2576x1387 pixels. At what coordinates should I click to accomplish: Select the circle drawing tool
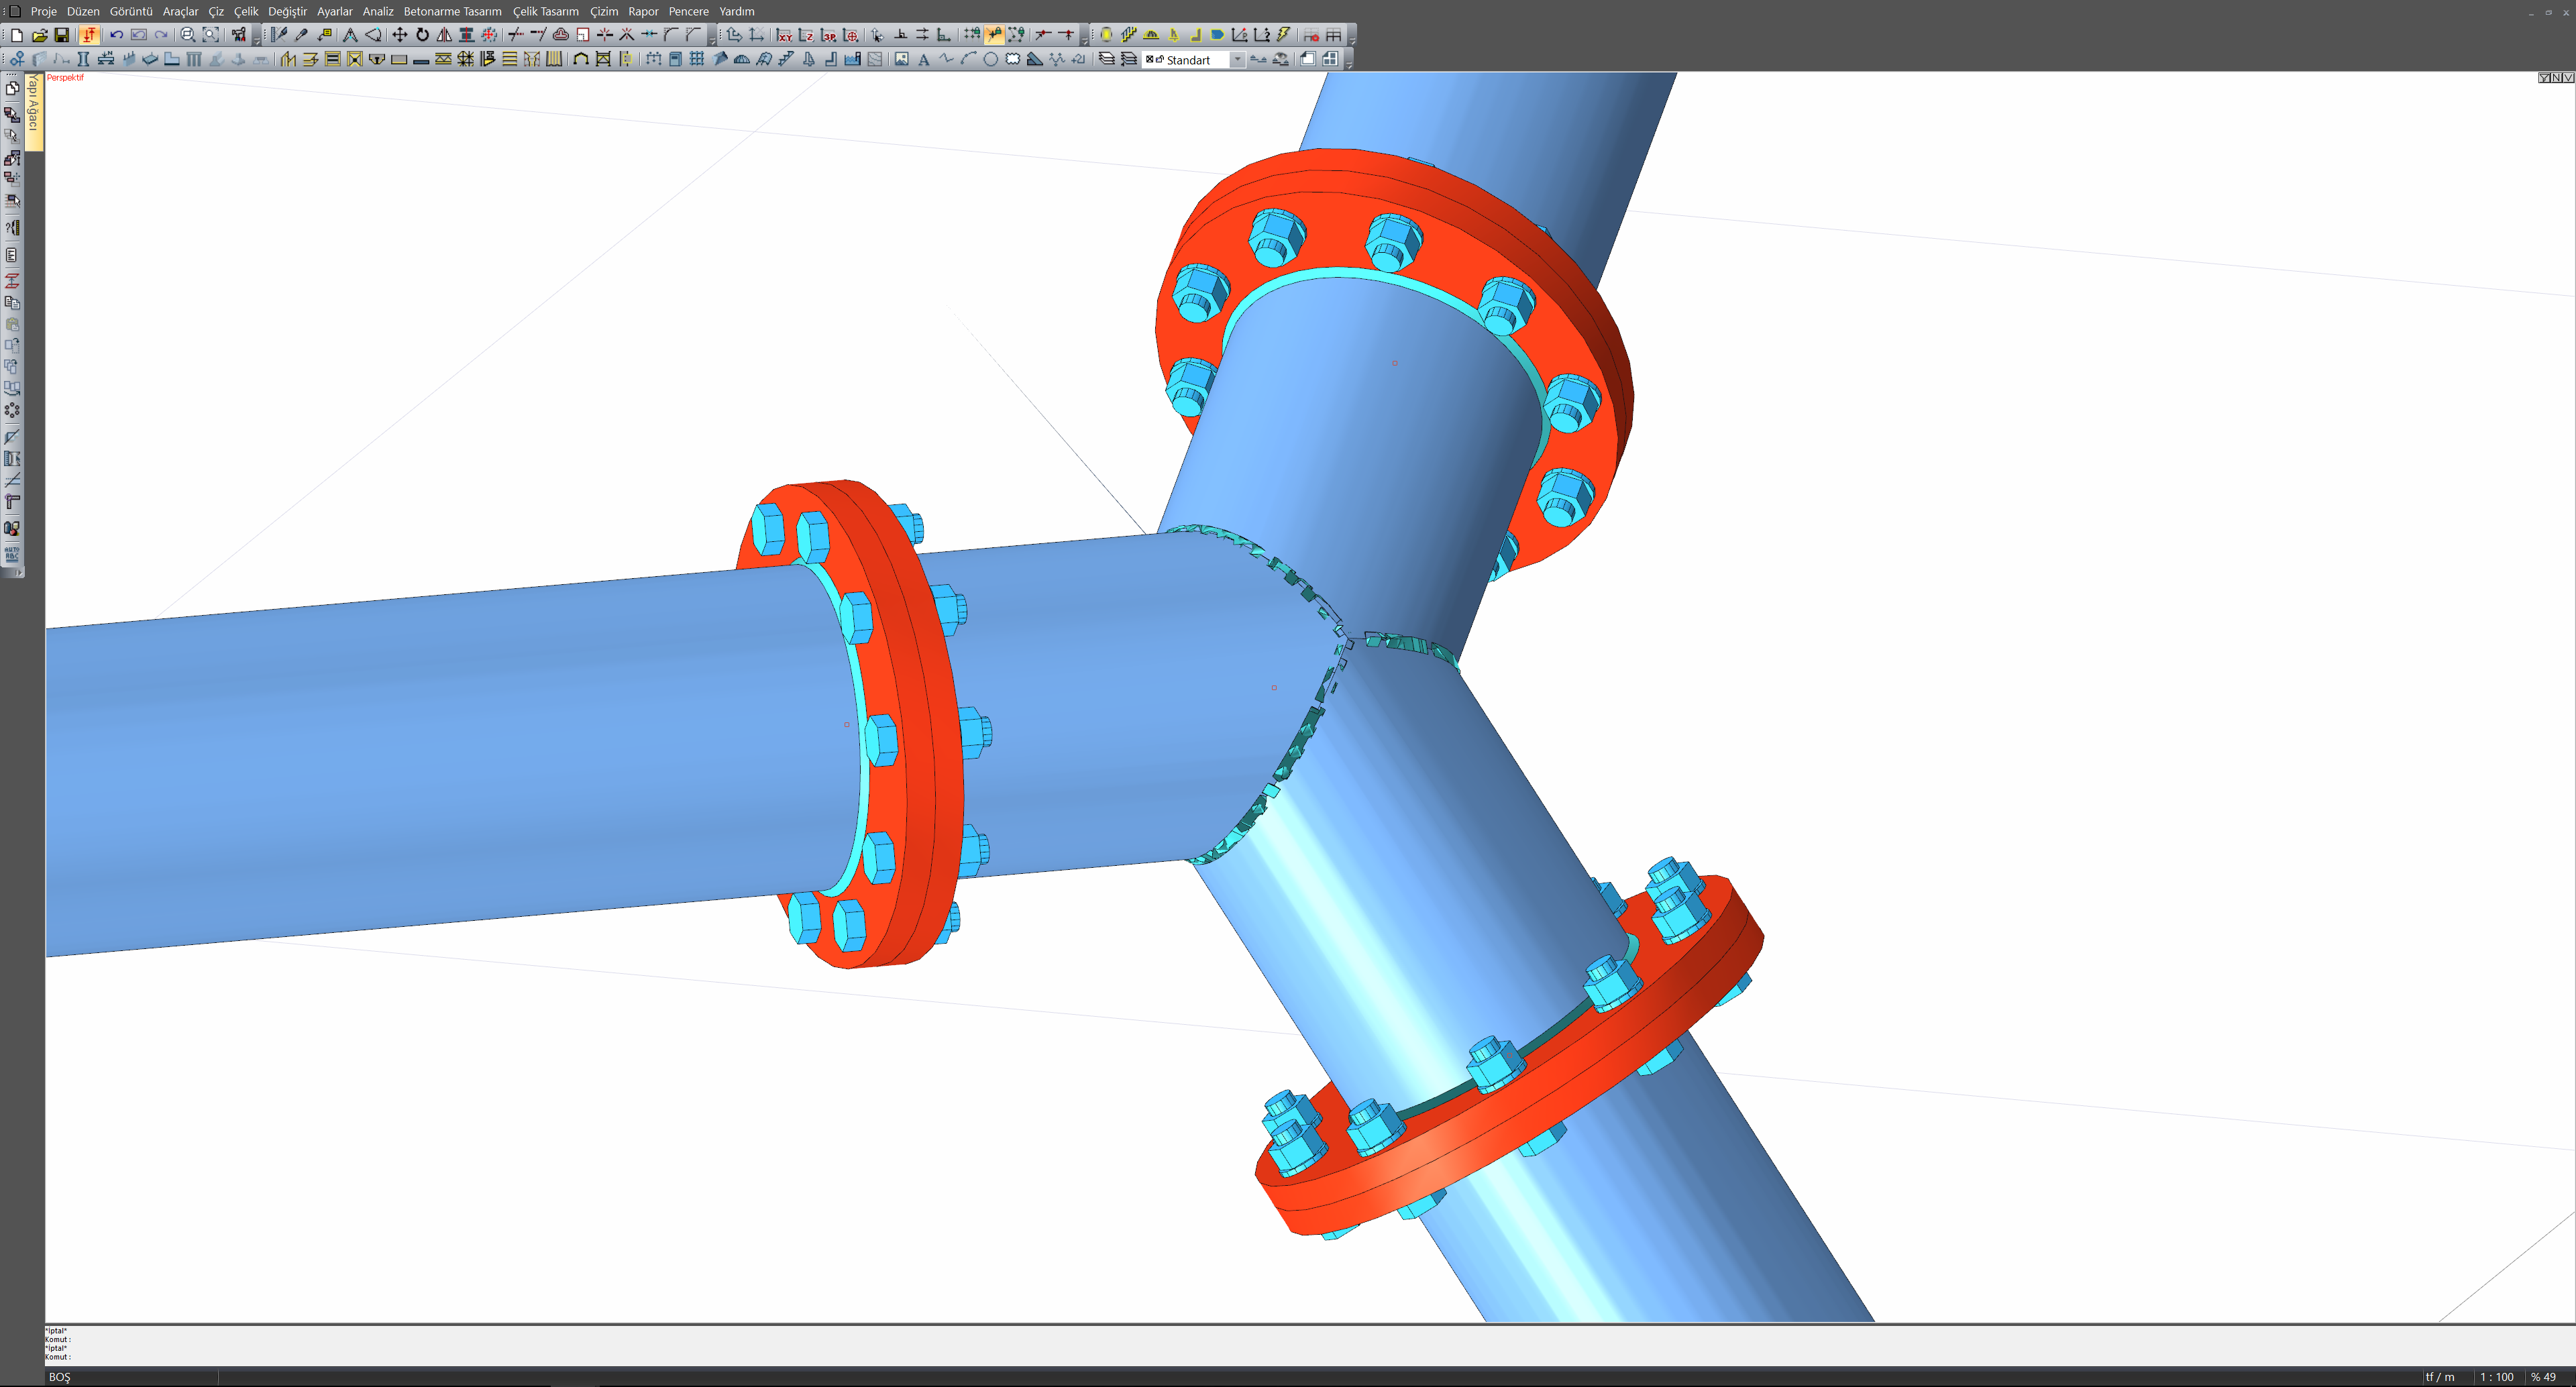click(x=990, y=60)
